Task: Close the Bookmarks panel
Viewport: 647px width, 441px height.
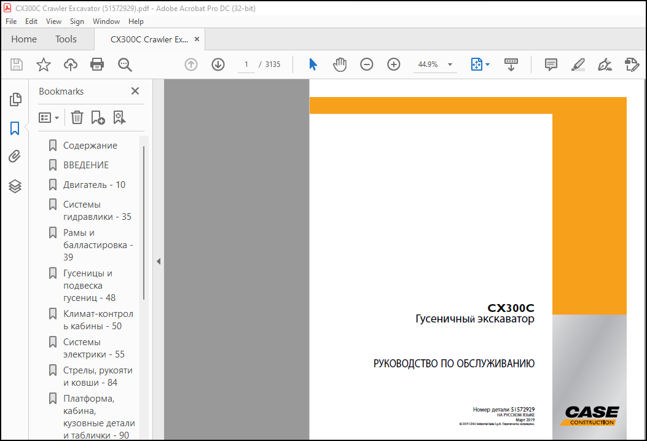Action: 135,91
